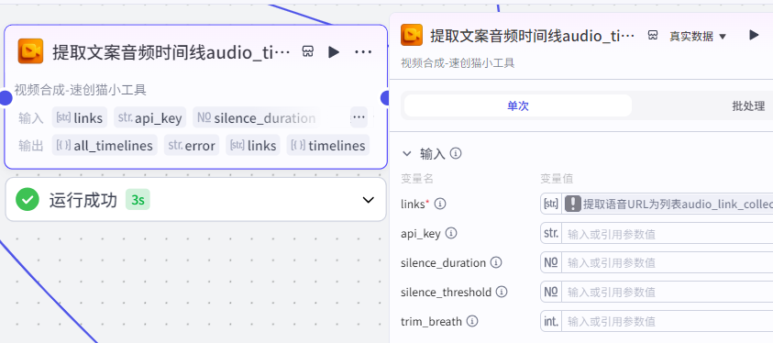Collapse the 输入 section chevron
This screenshot has height=343, width=773.
tap(407, 154)
